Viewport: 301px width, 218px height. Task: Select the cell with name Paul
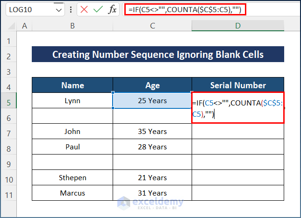pos(72,147)
